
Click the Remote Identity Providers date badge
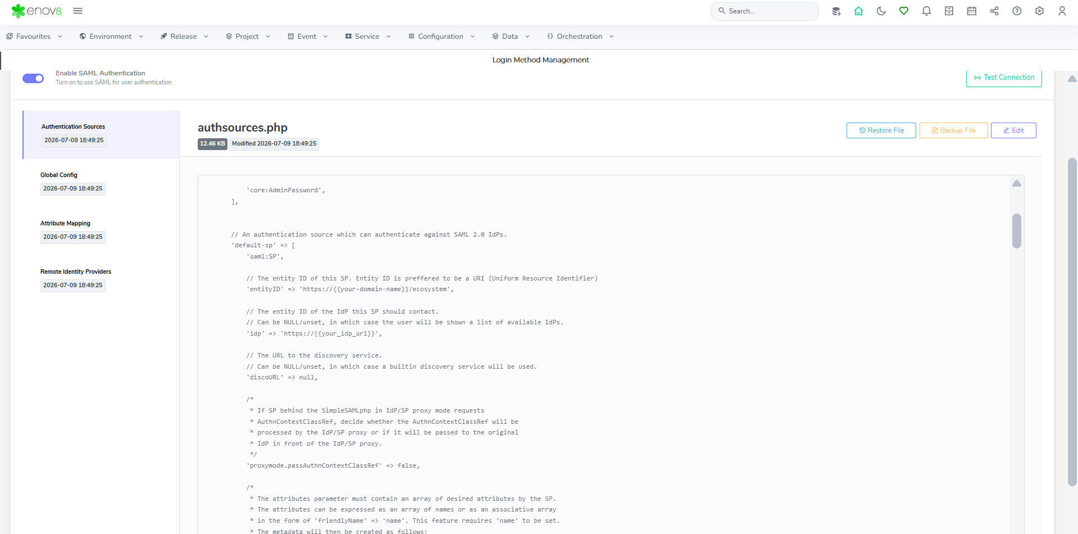point(73,286)
